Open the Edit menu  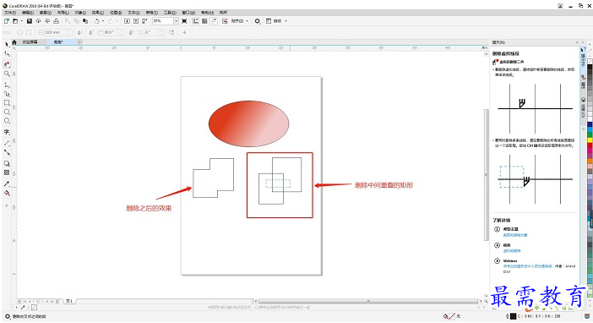28,13
